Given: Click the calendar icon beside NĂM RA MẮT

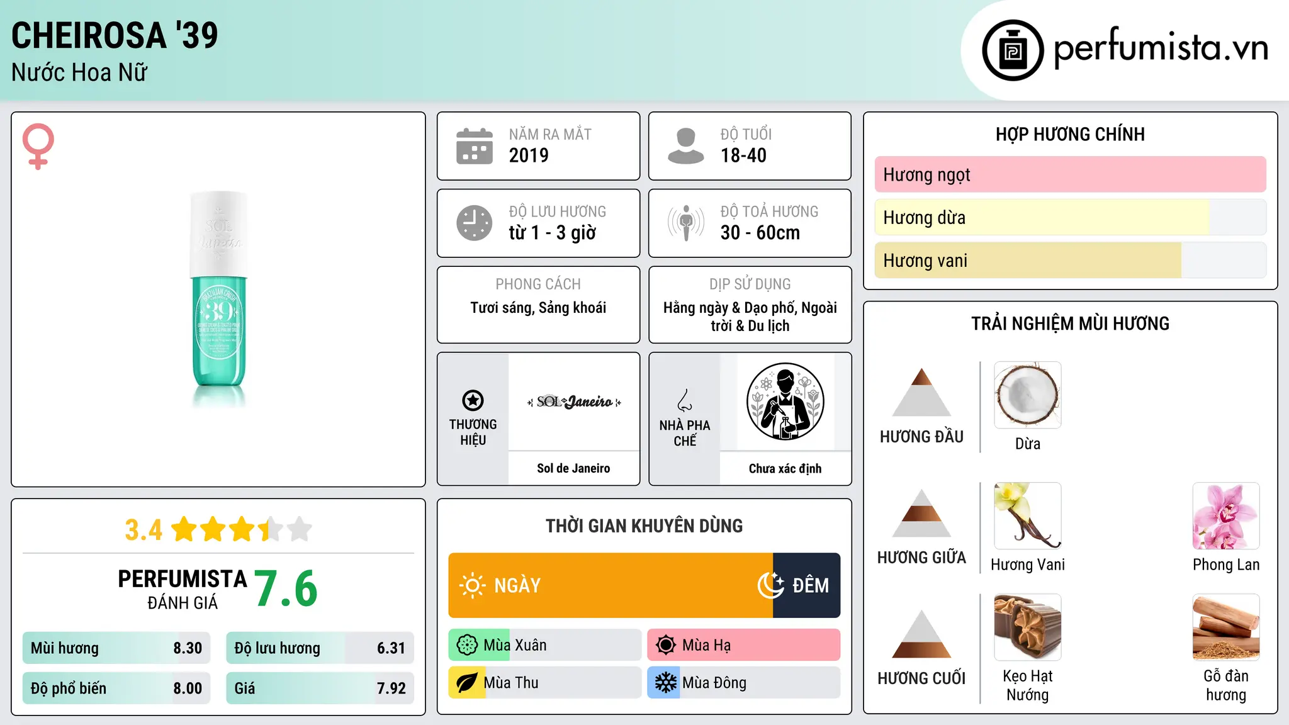Looking at the screenshot, I should [475, 146].
